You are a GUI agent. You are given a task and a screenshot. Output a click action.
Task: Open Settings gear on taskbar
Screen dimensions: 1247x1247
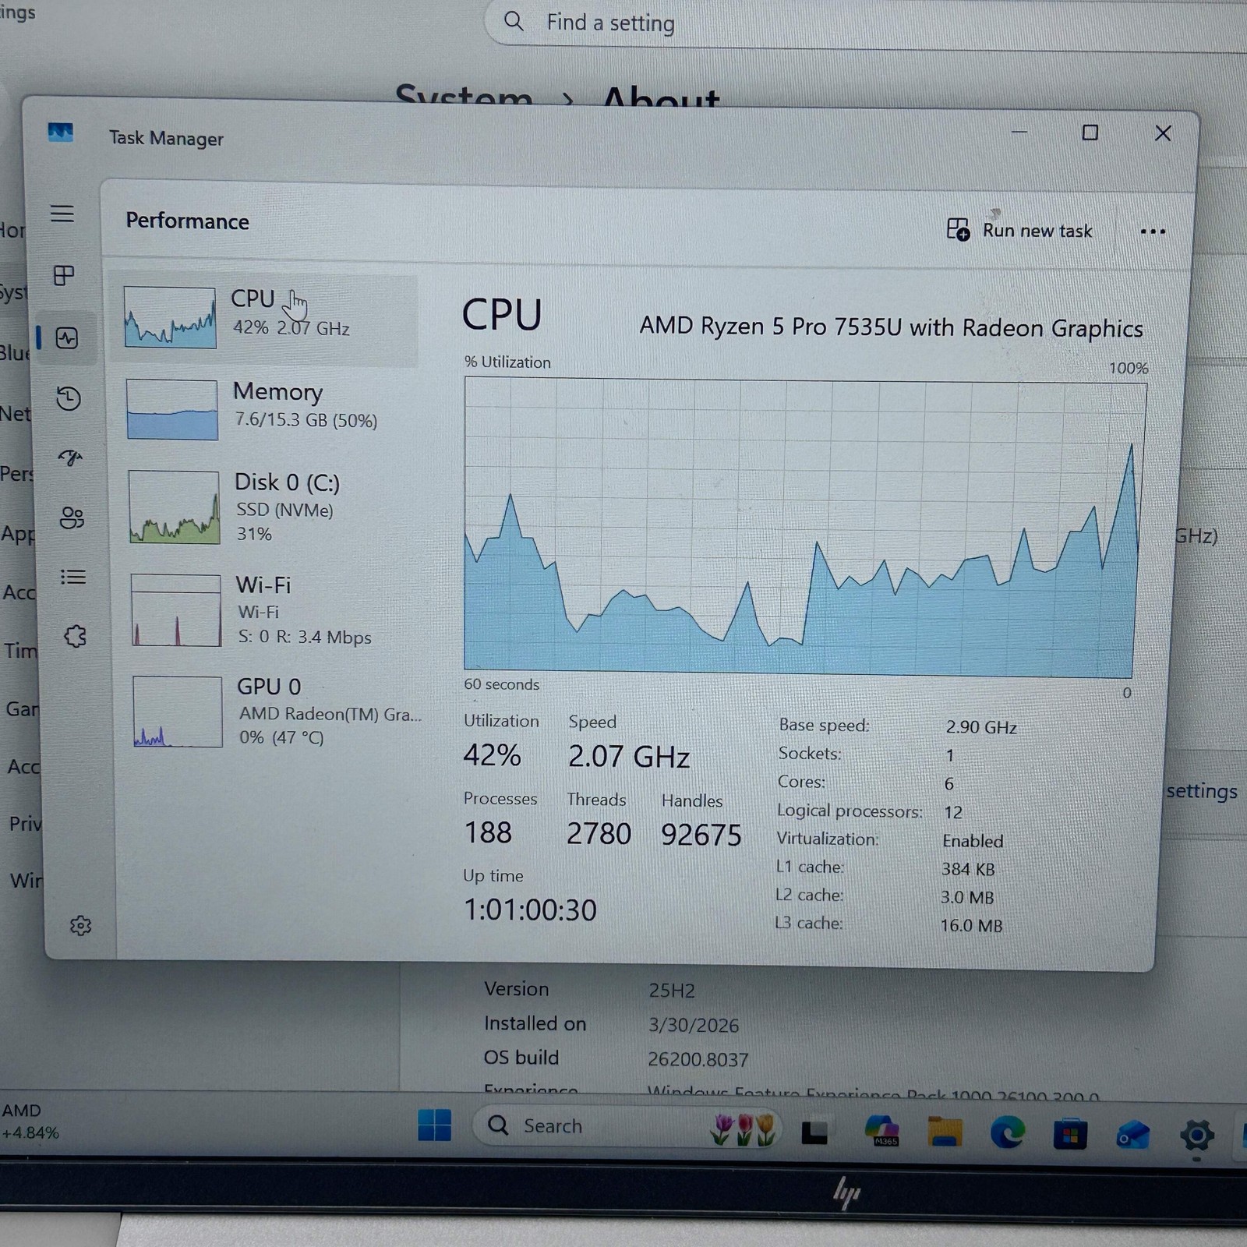point(1196,1136)
